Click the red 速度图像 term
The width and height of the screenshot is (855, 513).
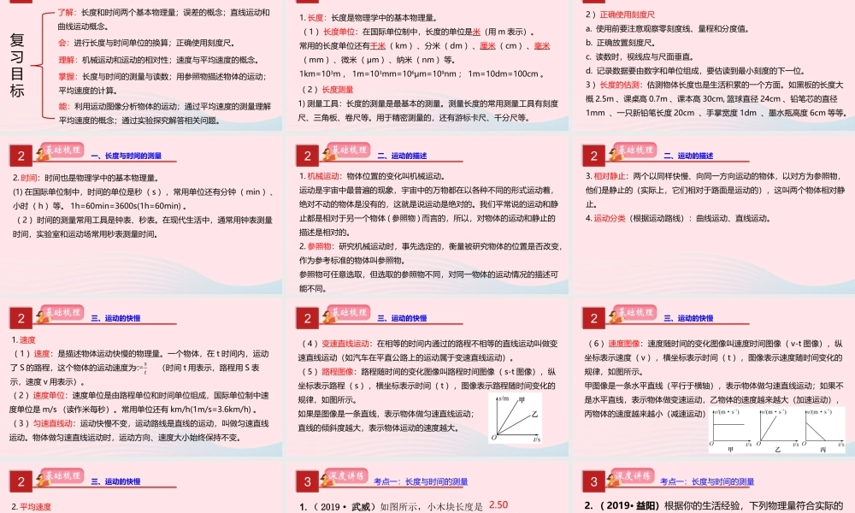pos(624,344)
